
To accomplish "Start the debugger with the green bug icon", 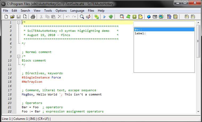I will click(111, 17).
